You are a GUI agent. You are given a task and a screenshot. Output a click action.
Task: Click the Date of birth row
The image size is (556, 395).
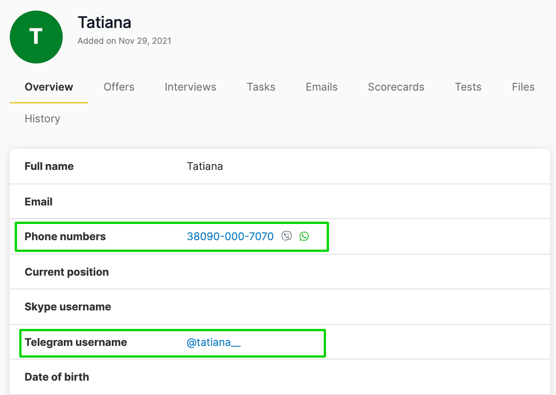pos(280,377)
